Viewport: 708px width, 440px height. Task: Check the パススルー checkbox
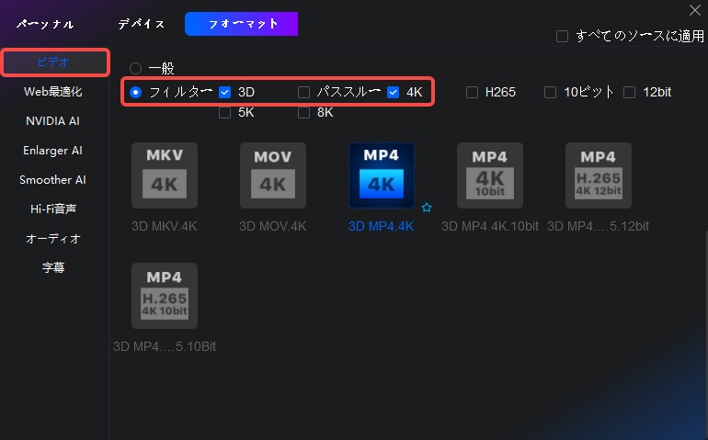coord(303,92)
